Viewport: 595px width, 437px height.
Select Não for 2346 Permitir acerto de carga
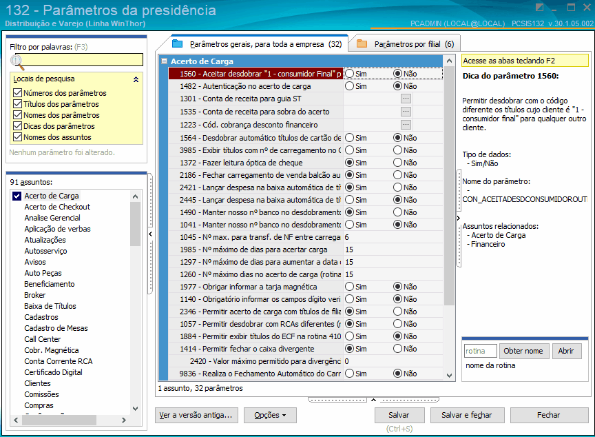(x=397, y=312)
